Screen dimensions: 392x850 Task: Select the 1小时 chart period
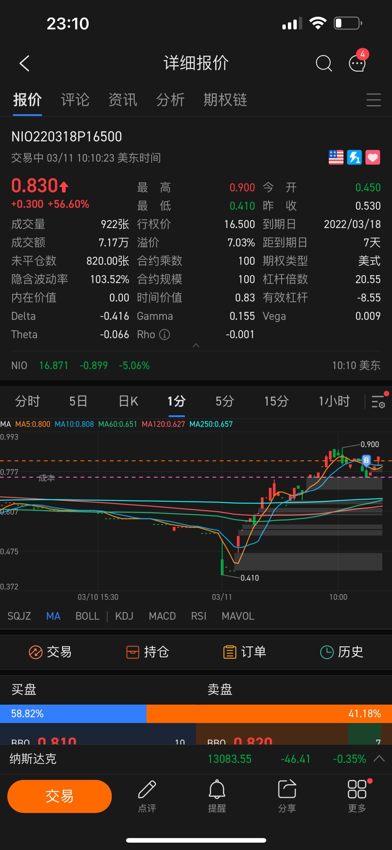pos(334,401)
